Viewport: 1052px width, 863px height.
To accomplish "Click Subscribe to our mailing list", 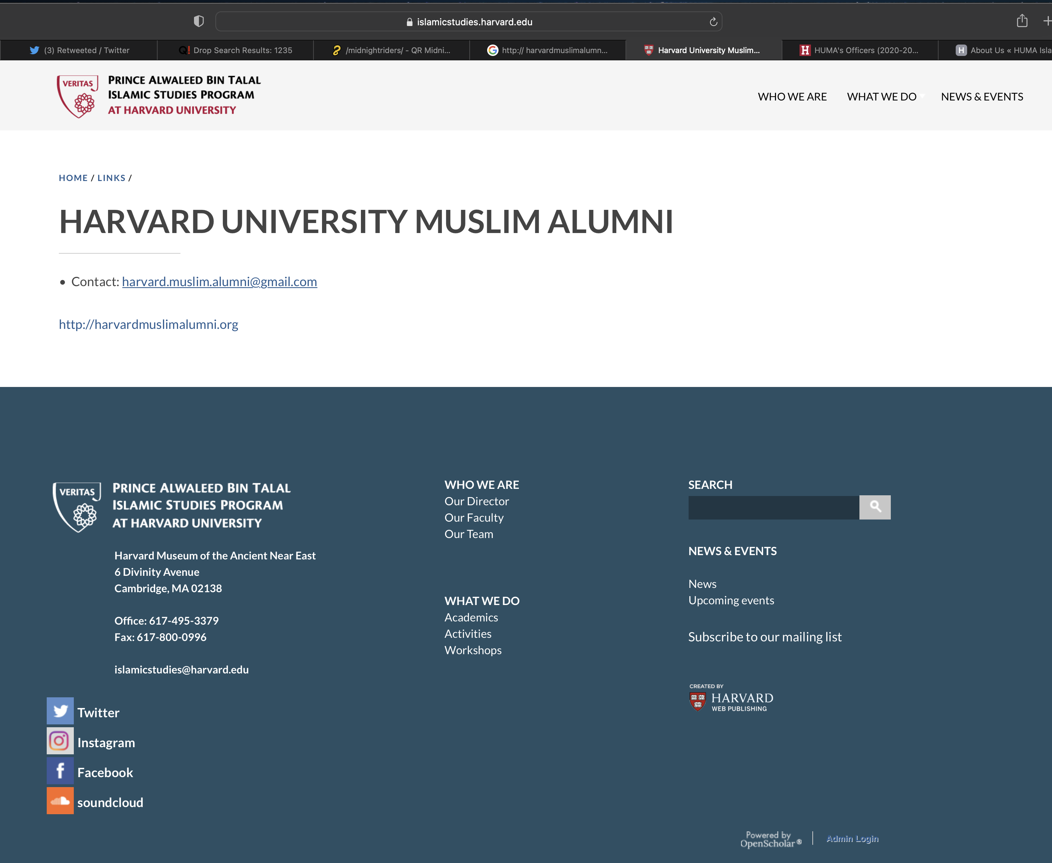I will tap(765, 637).
